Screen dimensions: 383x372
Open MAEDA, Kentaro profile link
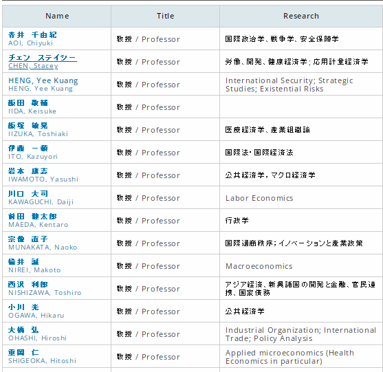click(x=38, y=221)
